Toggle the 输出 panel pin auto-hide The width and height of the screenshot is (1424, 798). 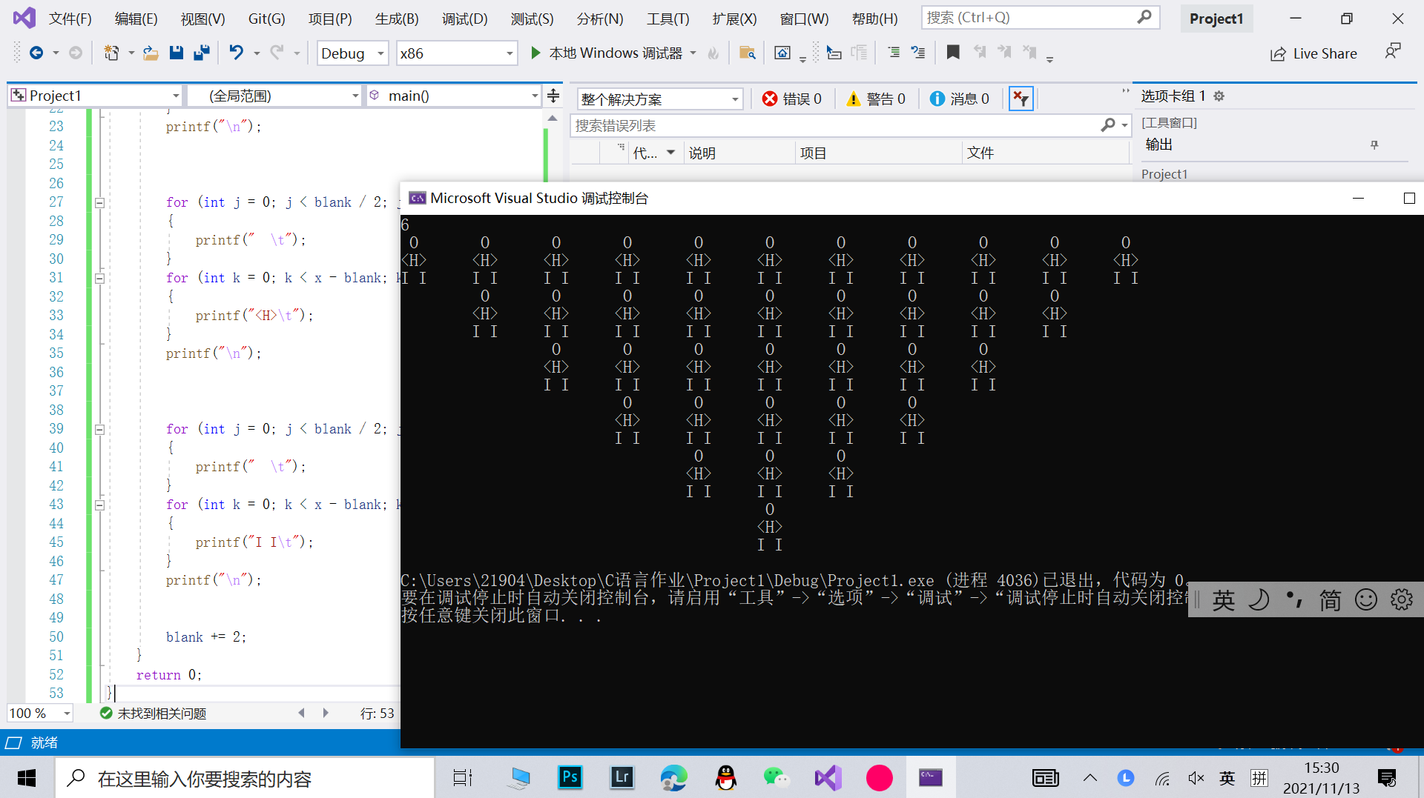click(1374, 144)
